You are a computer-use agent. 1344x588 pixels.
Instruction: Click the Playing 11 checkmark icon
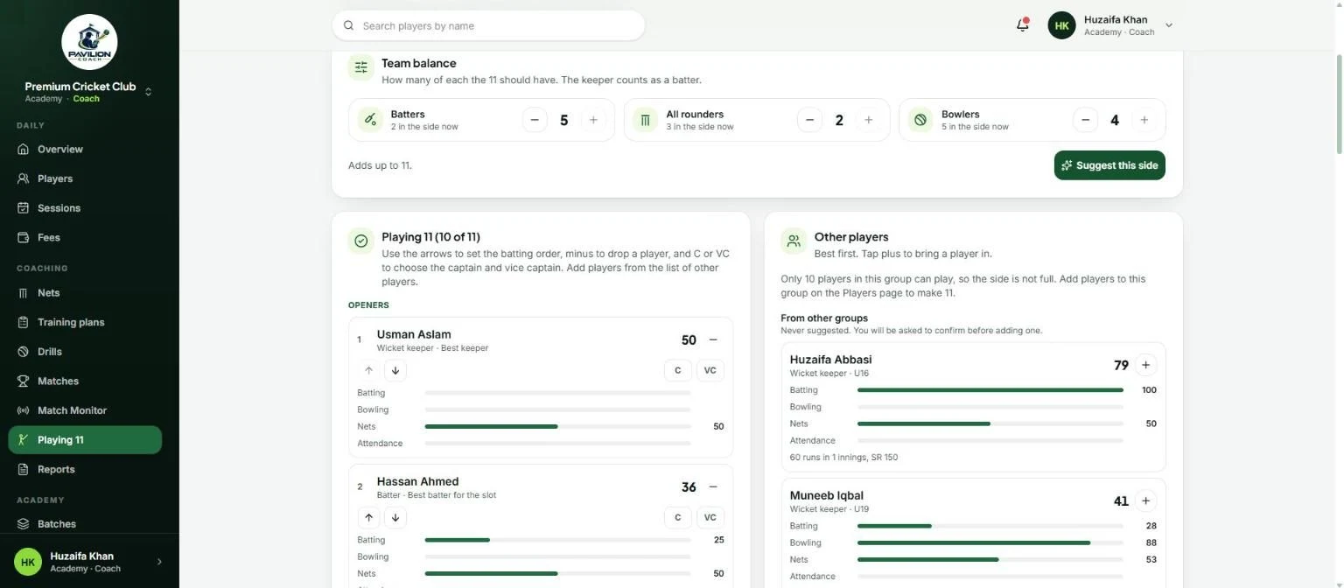click(x=360, y=241)
